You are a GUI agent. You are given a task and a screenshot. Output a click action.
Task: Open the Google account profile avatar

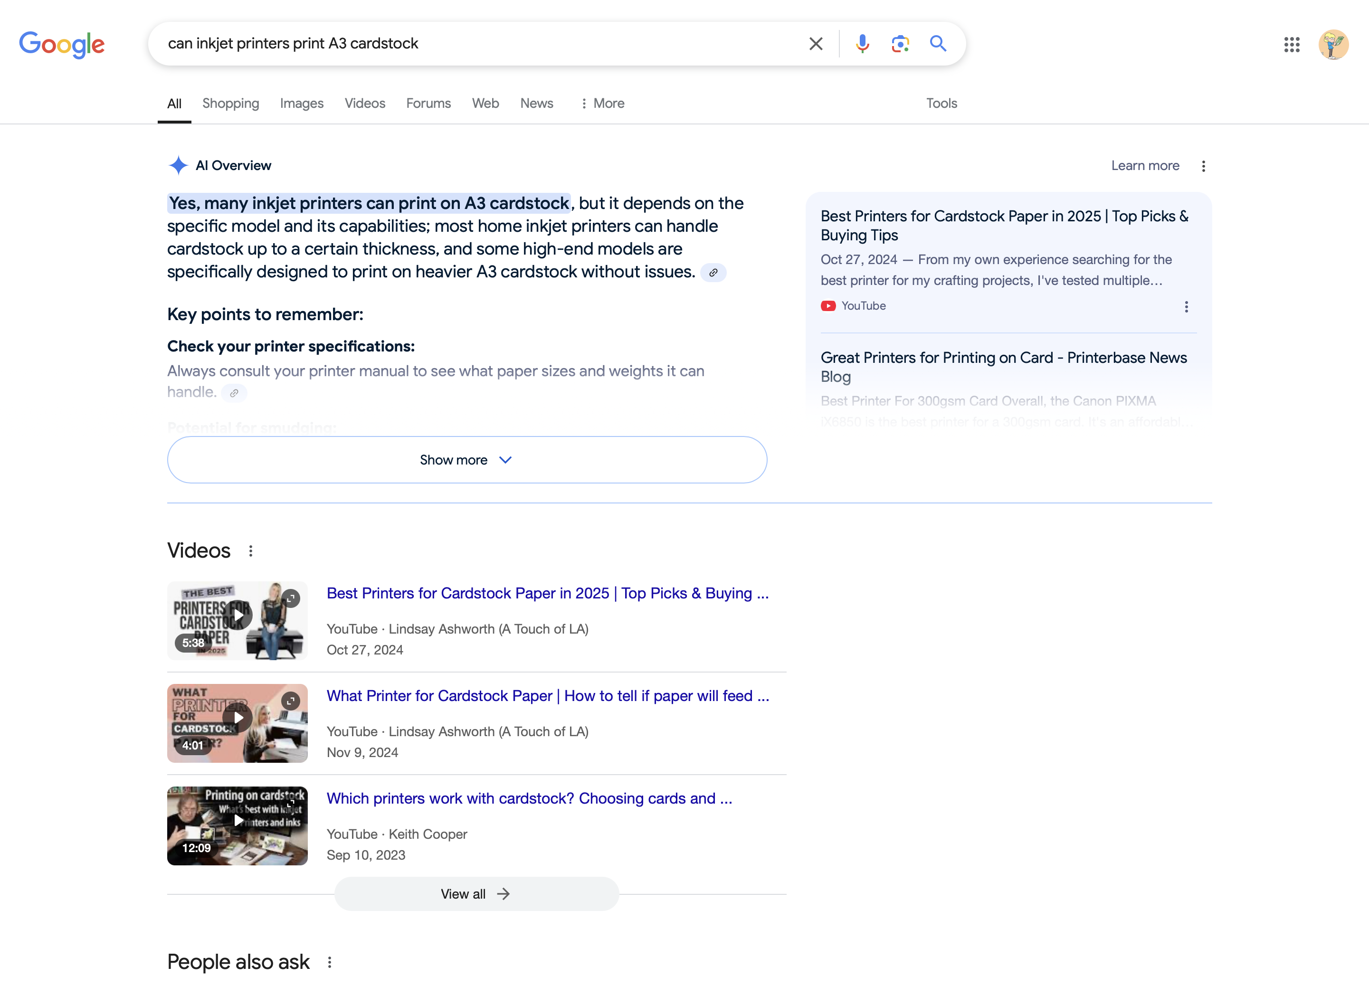pyautogui.click(x=1333, y=44)
